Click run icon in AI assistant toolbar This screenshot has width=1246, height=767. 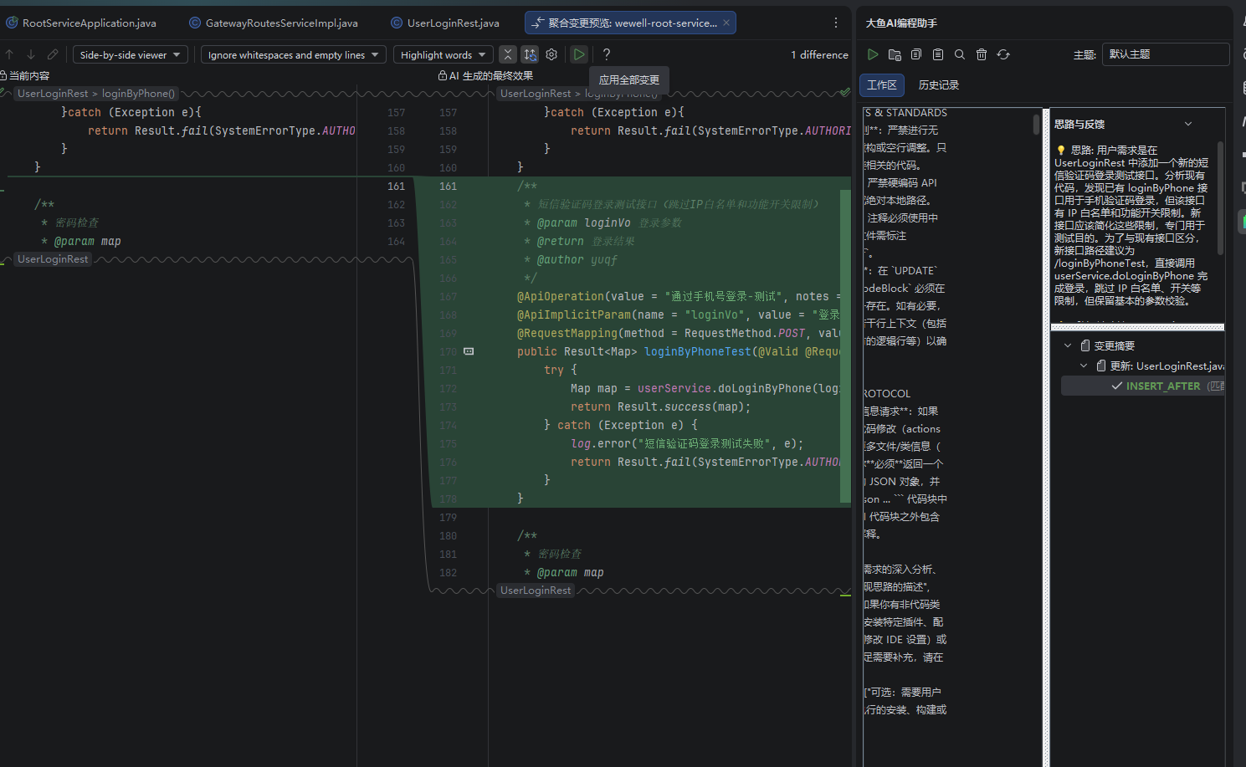click(x=873, y=54)
